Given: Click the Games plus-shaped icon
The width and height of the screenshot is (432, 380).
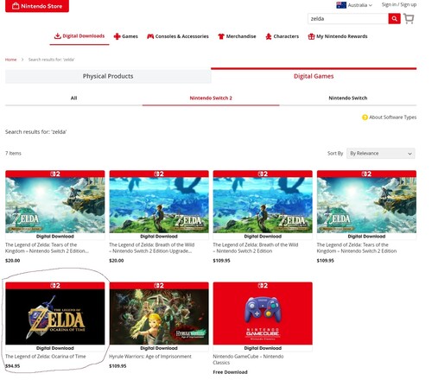Looking at the screenshot, I should click(117, 36).
